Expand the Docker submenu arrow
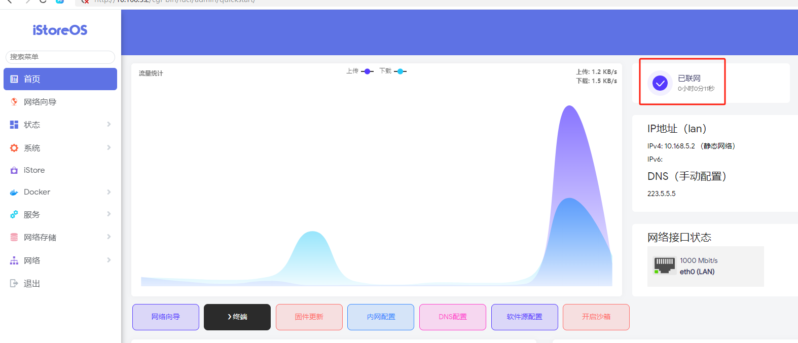798x343 pixels. [108, 192]
